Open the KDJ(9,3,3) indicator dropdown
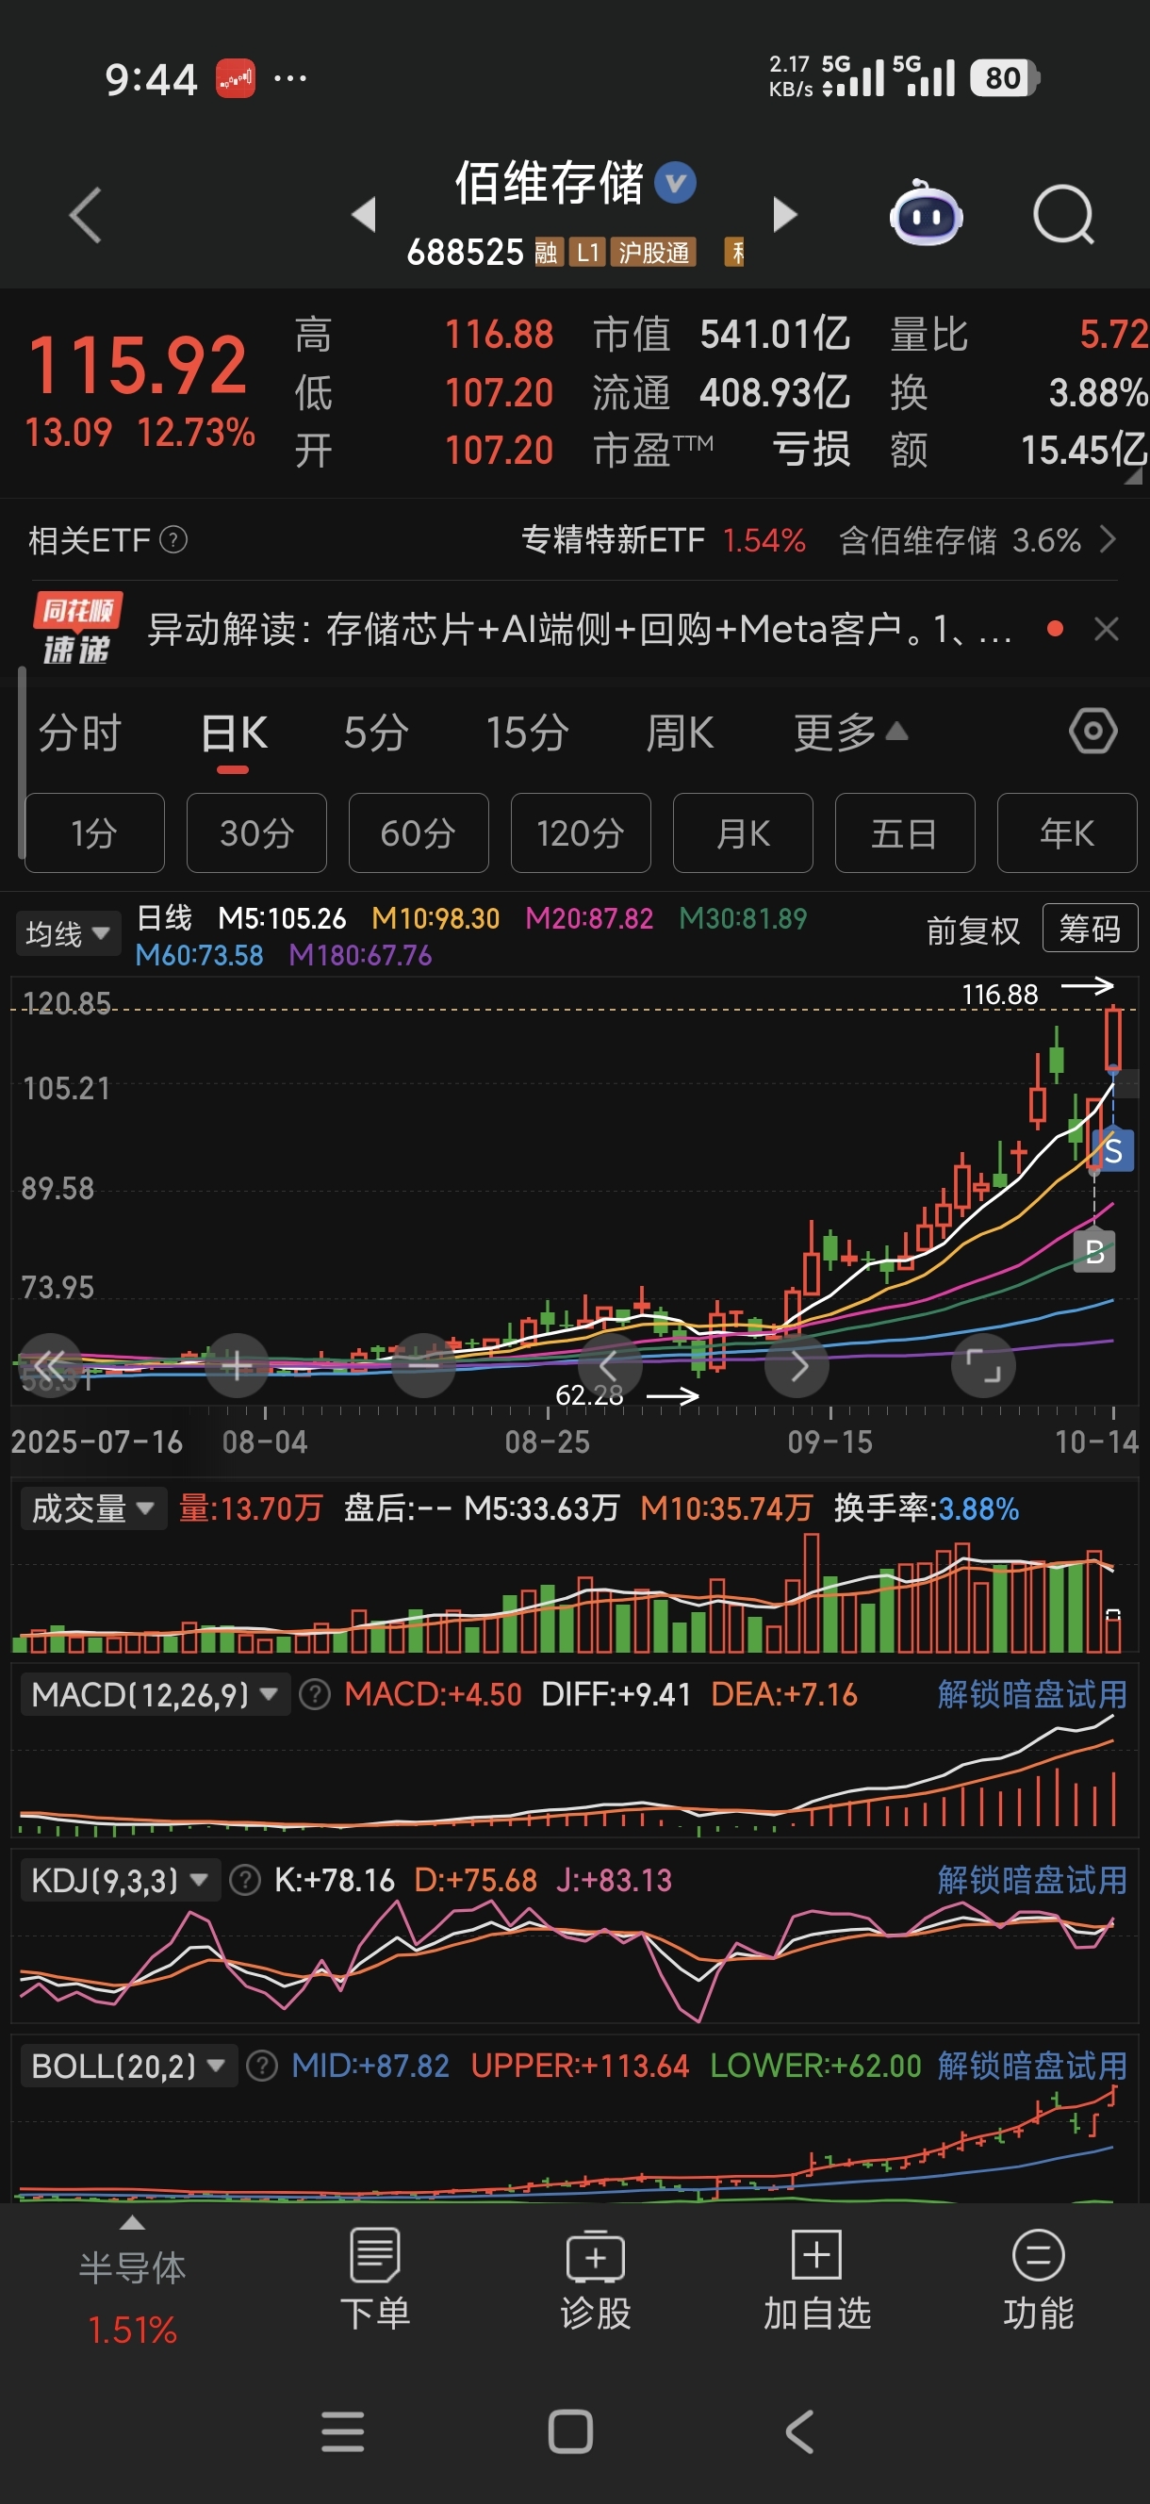This screenshot has height=2504, width=1150. click(121, 1880)
